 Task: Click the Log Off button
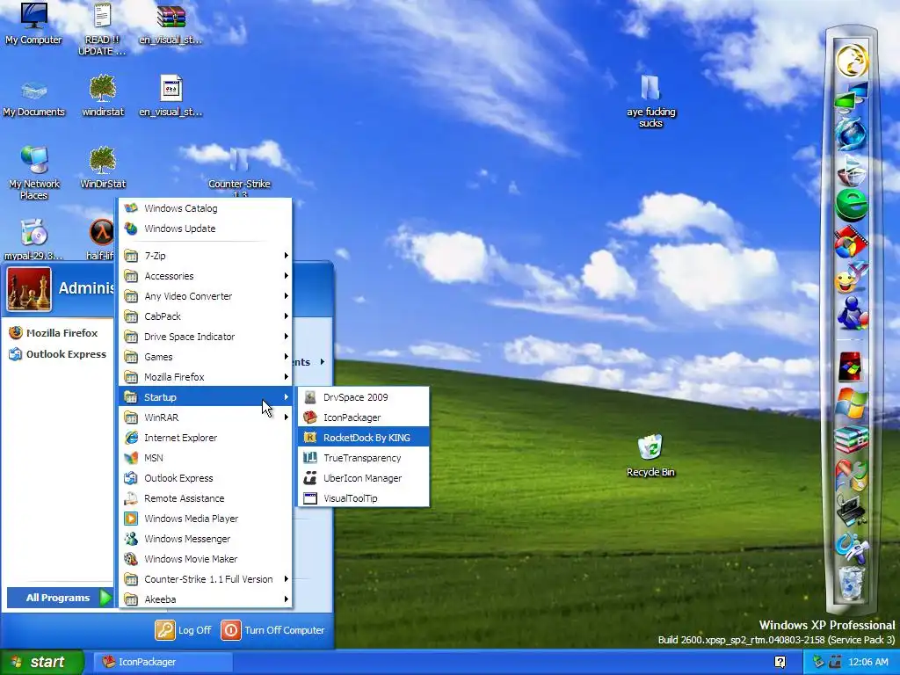pos(184,629)
